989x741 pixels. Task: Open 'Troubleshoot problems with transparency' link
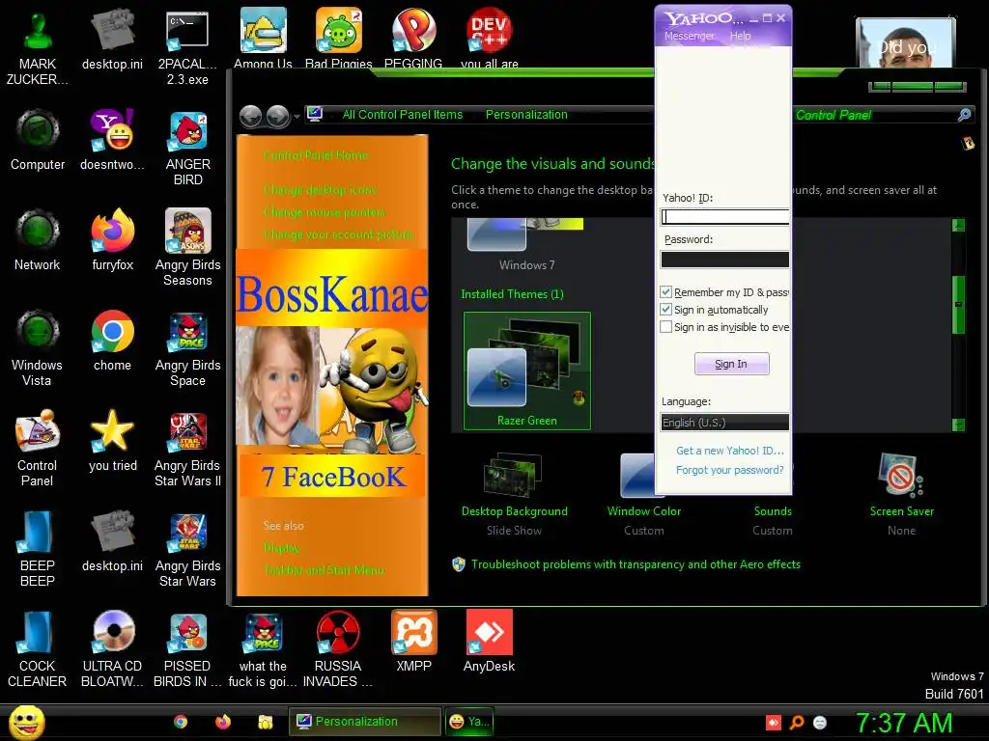tap(636, 564)
